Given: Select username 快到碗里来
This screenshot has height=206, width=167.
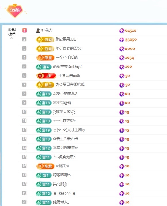Looking at the screenshot, I should pyautogui.click(x=65, y=148).
